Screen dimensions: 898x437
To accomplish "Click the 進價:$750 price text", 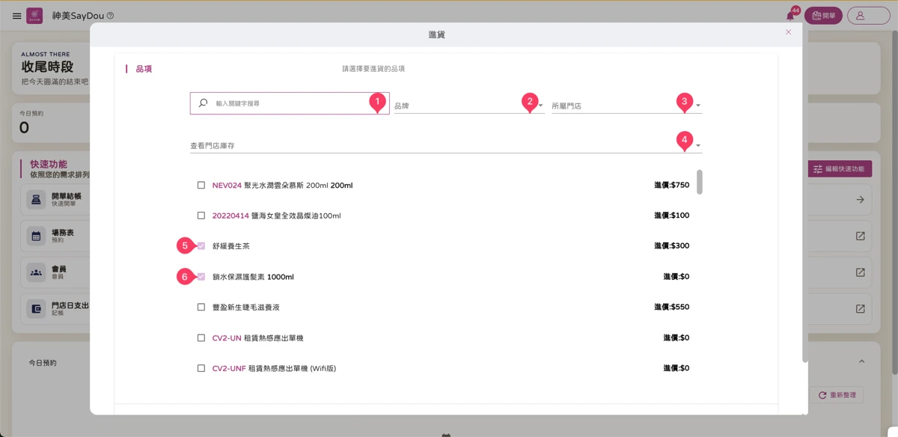I will 671,185.
